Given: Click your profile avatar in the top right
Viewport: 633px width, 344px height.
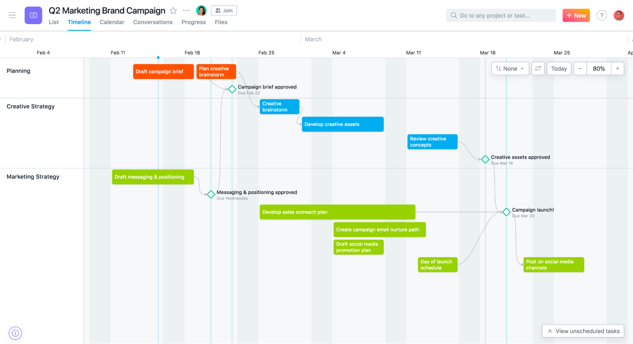Looking at the screenshot, I should (619, 15).
